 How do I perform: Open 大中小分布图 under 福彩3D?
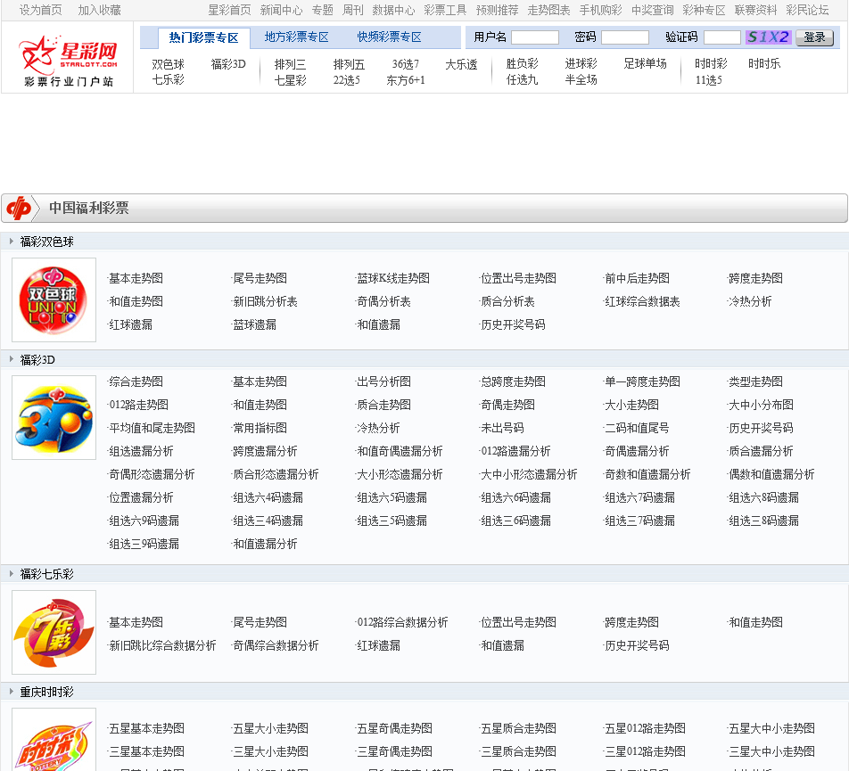pyautogui.click(x=761, y=405)
